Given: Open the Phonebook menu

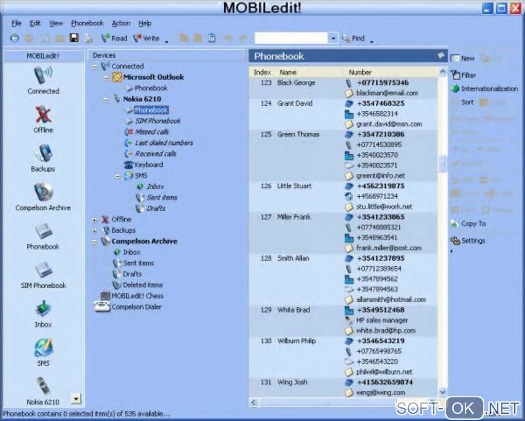Looking at the screenshot, I should (x=87, y=23).
